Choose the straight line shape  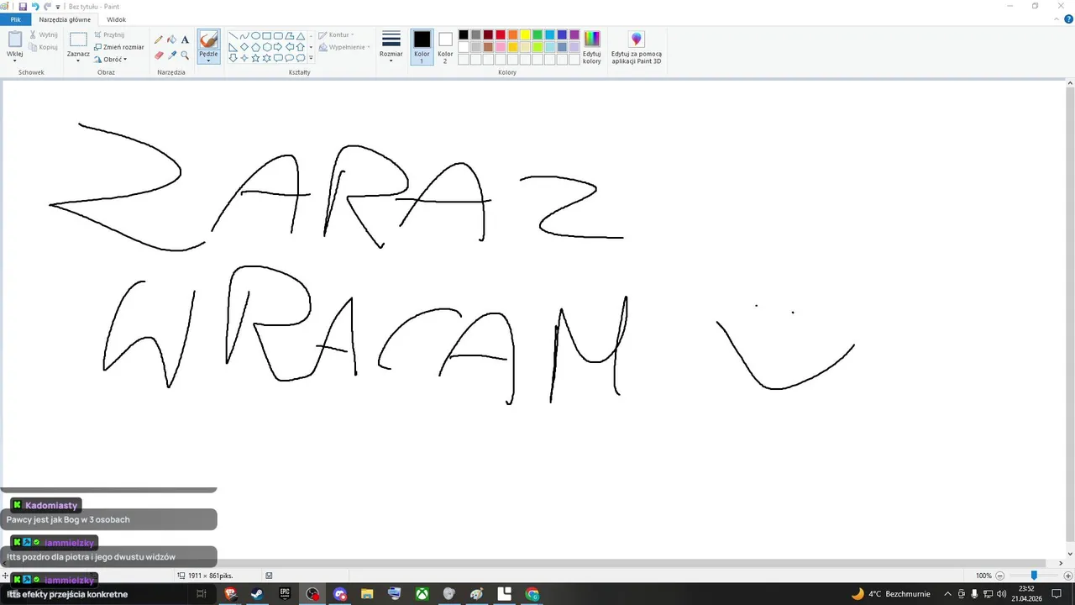[233, 36]
